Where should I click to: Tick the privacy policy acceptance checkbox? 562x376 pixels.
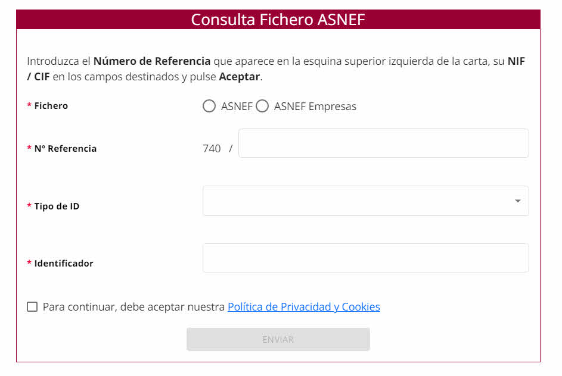pos(32,307)
